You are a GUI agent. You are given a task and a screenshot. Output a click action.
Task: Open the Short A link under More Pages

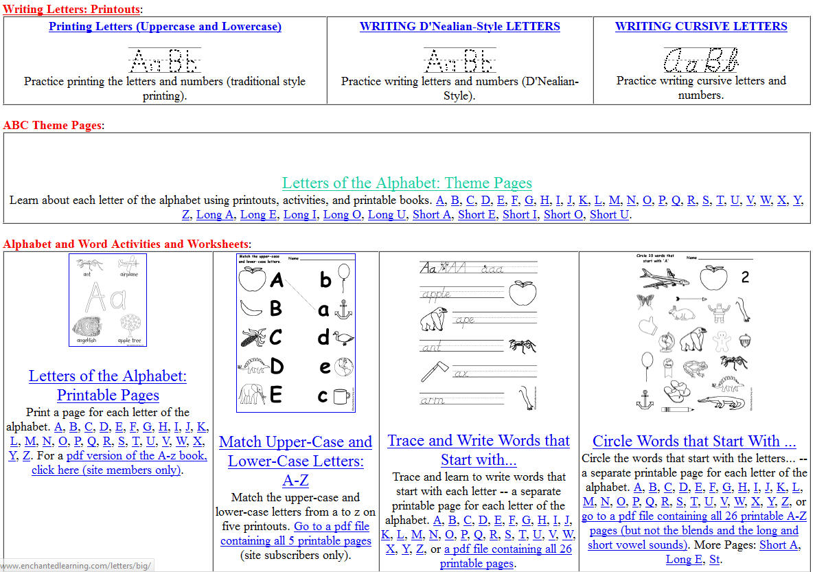pos(778,545)
